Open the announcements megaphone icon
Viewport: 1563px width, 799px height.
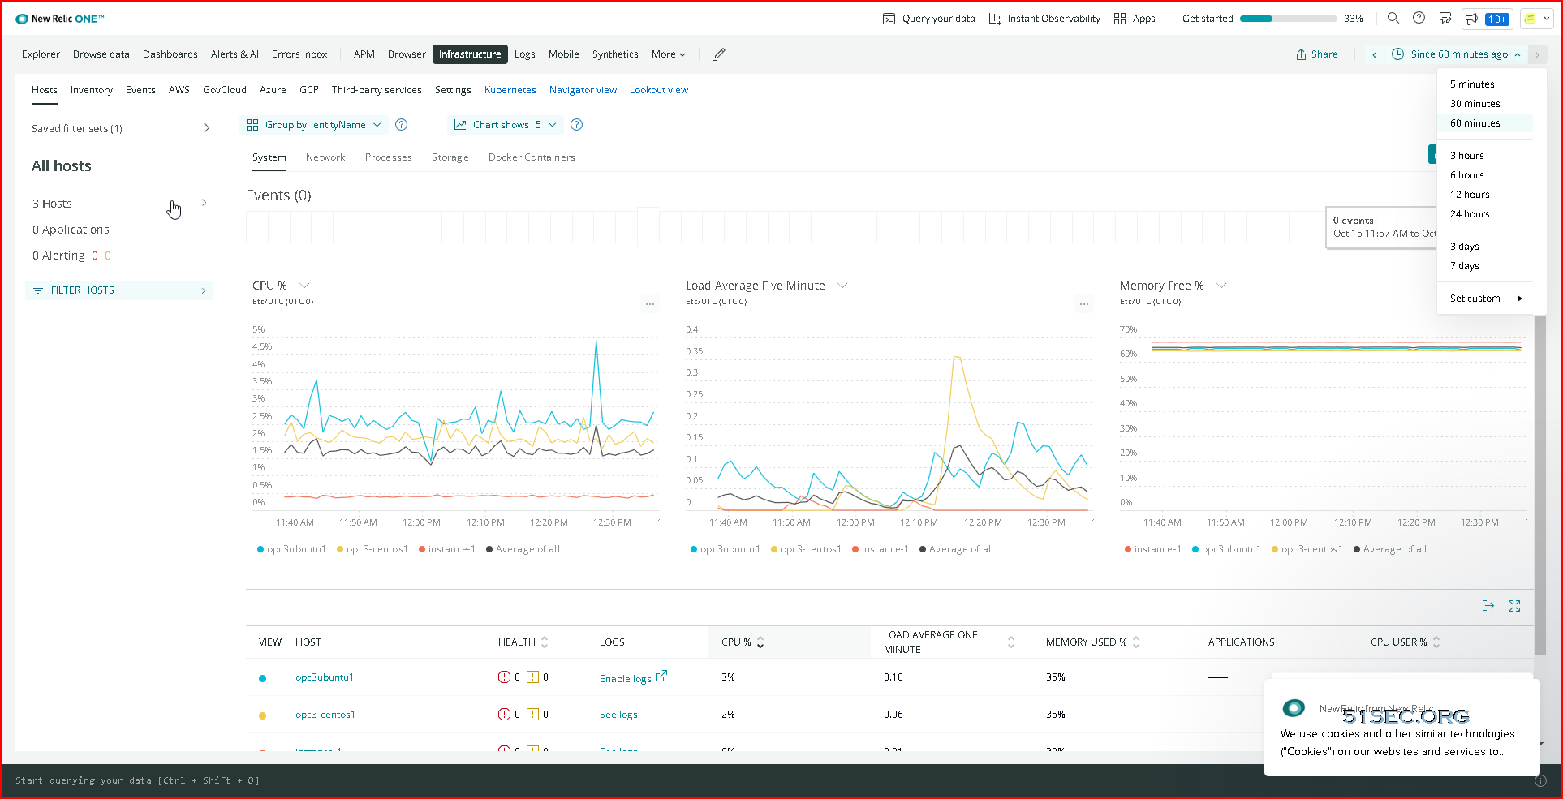coord(1471,19)
